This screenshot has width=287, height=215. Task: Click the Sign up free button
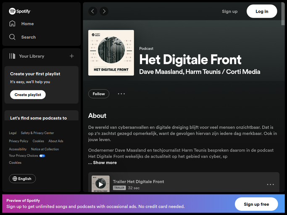point(256,204)
